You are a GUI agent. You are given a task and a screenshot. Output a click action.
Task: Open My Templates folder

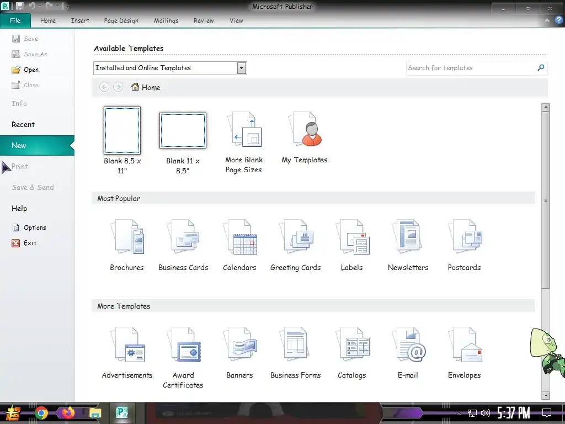click(305, 137)
